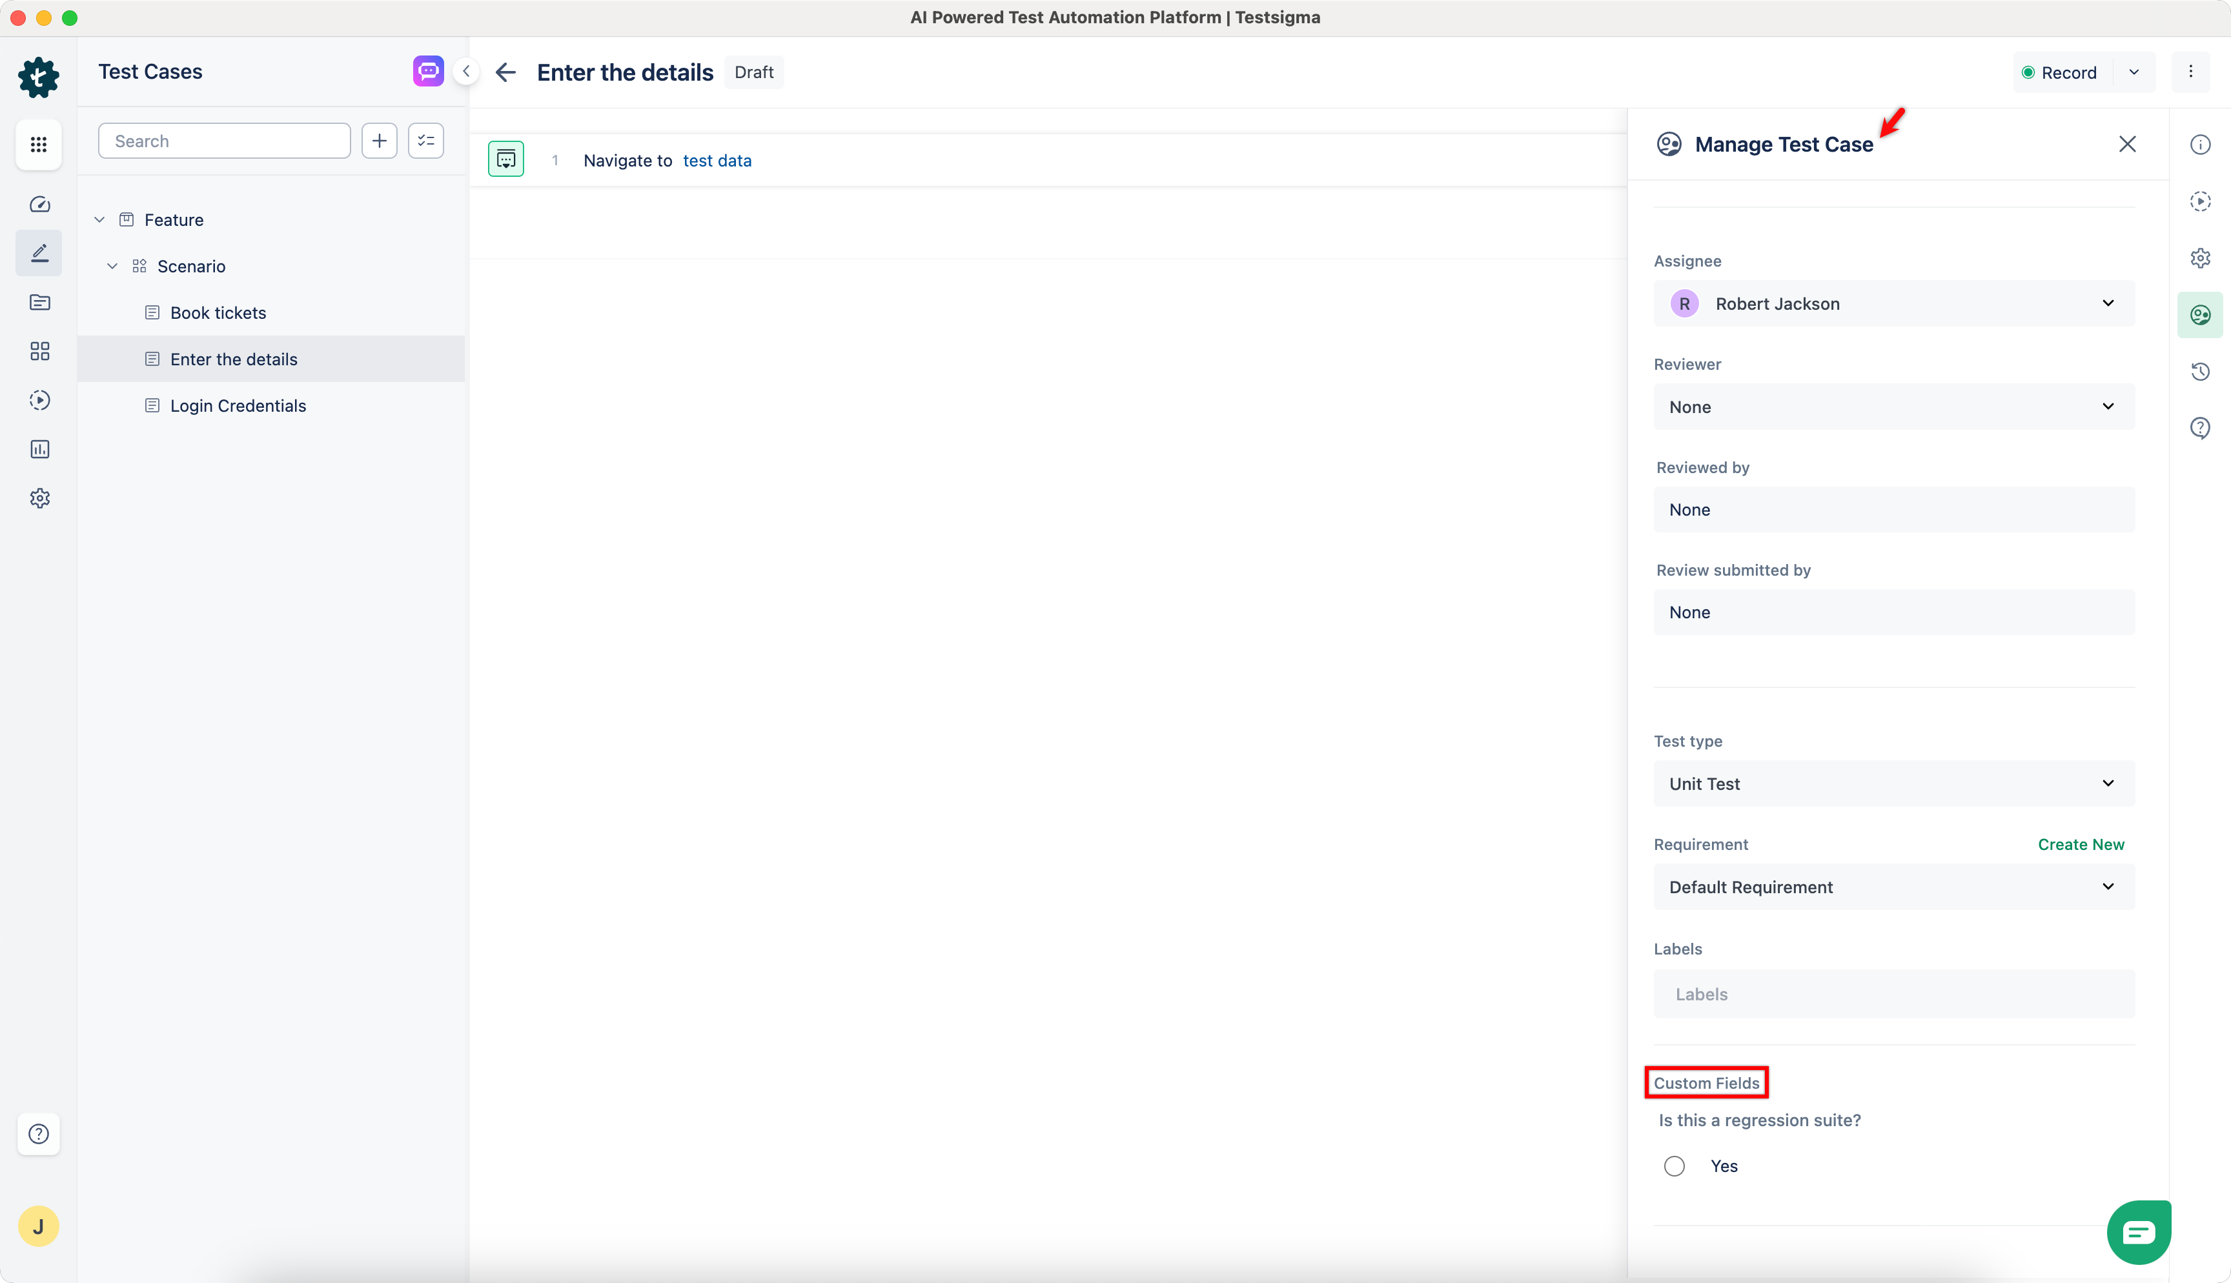Click the bulk select checklist icon
This screenshot has height=1283, width=2231.
pos(427,141)
